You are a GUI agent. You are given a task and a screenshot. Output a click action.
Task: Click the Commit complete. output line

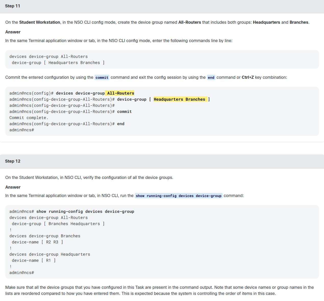pyautogui.click(x=29, y=118)
